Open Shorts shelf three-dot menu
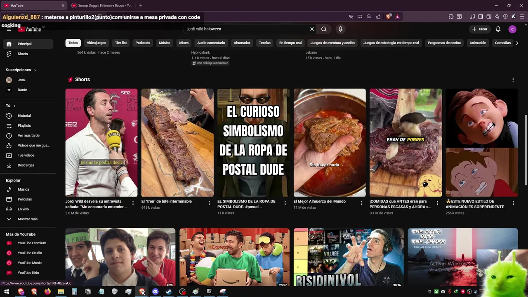The height and width of the screenshot is (297, 528). point(513,80)
